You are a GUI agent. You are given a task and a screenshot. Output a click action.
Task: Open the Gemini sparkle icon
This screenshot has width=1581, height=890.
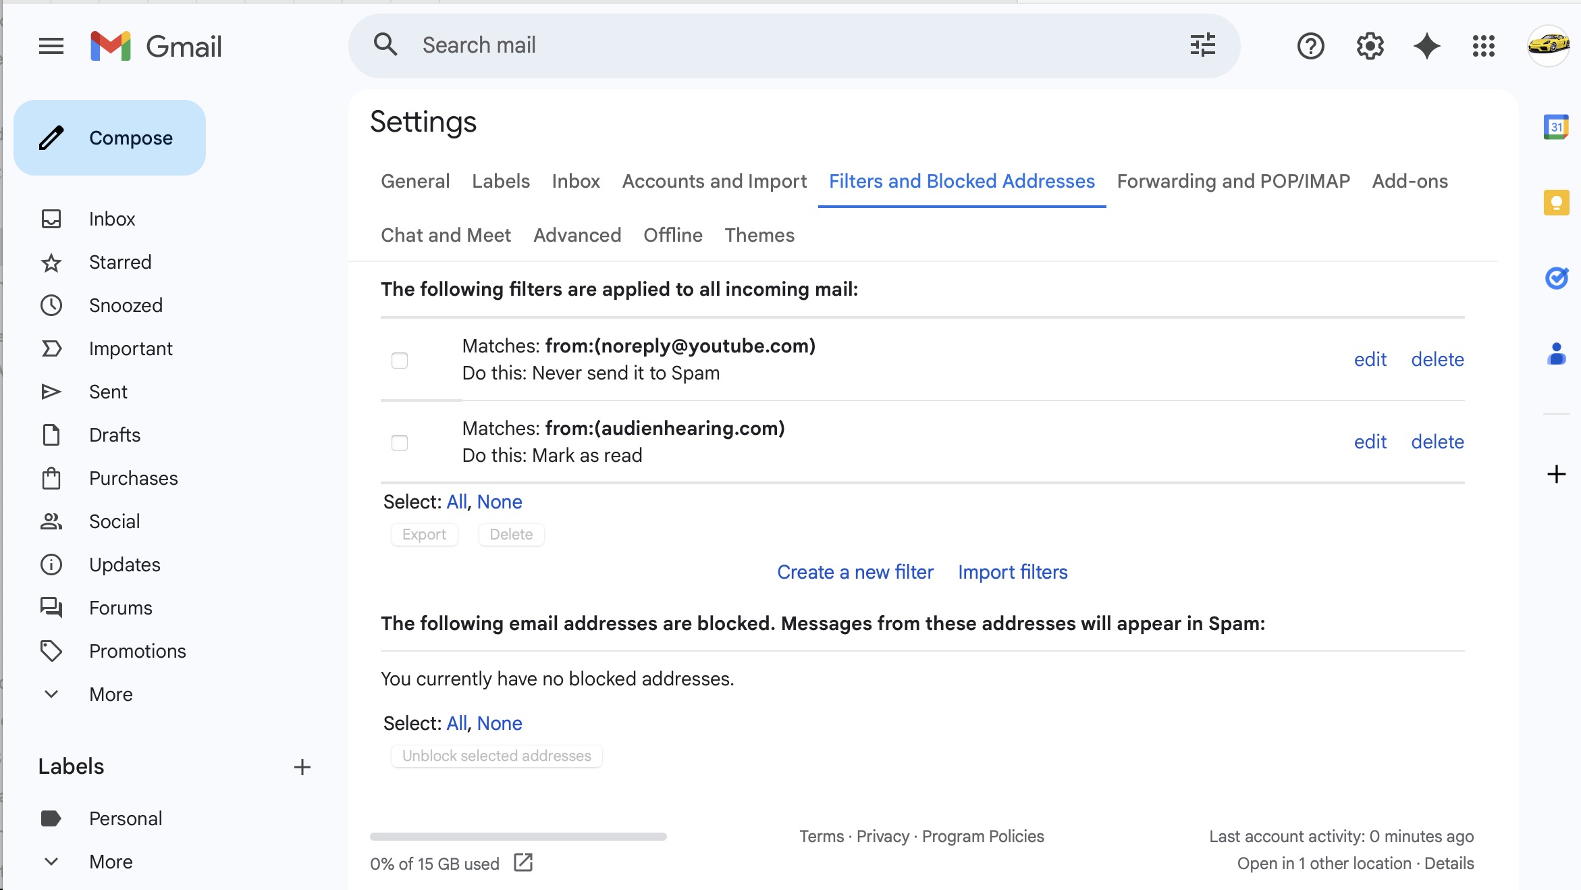1426,46
